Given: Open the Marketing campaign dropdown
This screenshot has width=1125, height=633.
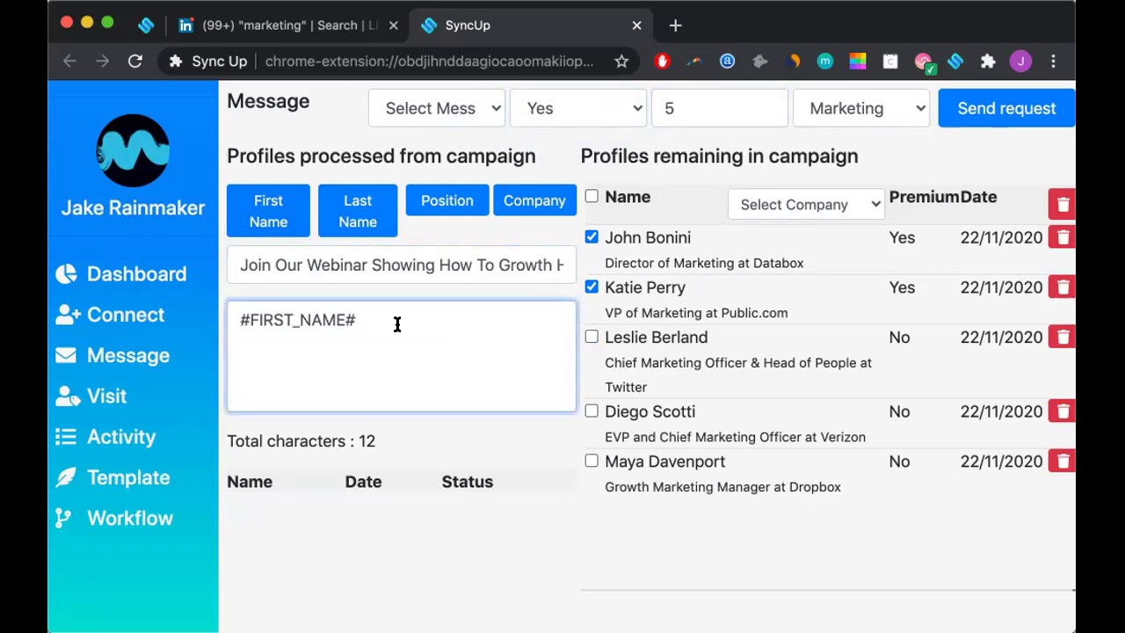Looking at the screenshot, I should (x=861, y=108).
